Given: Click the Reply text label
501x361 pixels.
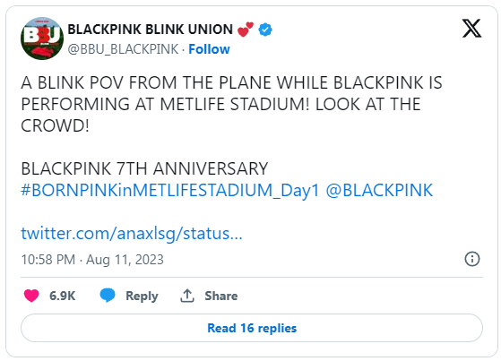Looking at the screenshot, I should (142, 297).
